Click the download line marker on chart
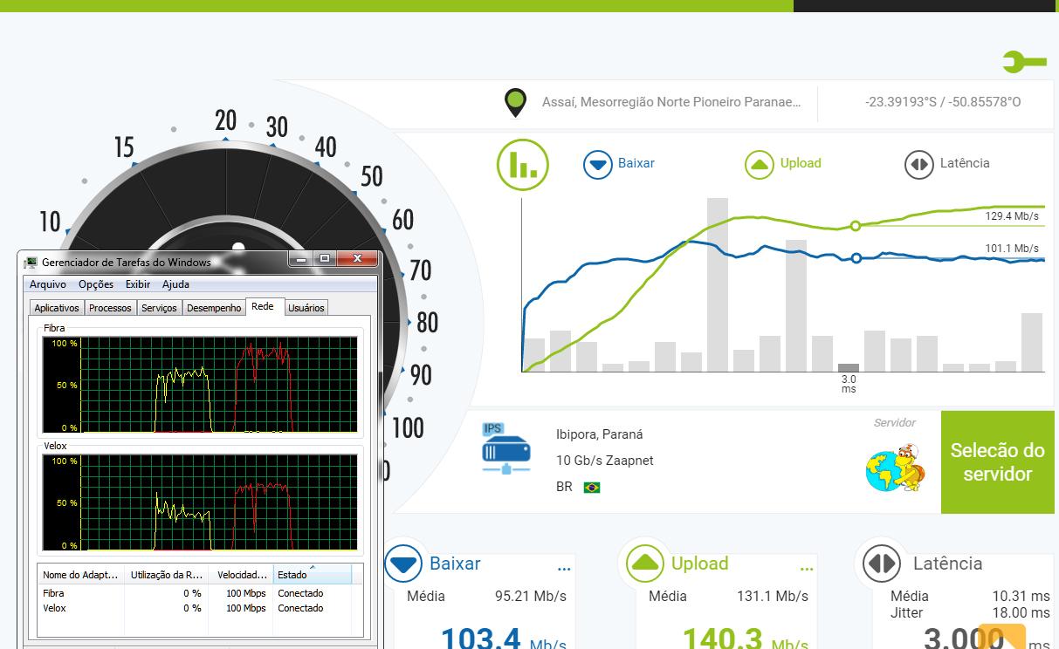This screenshot has width=1059, height=649. 856,258
